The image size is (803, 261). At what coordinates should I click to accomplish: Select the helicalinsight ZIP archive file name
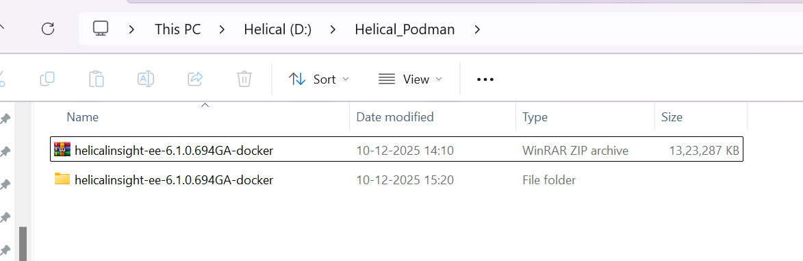(174, 150)
